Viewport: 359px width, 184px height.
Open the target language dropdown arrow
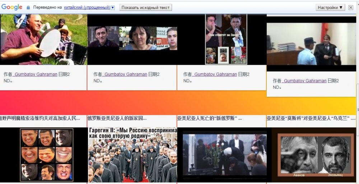click(x=113, y=8)
